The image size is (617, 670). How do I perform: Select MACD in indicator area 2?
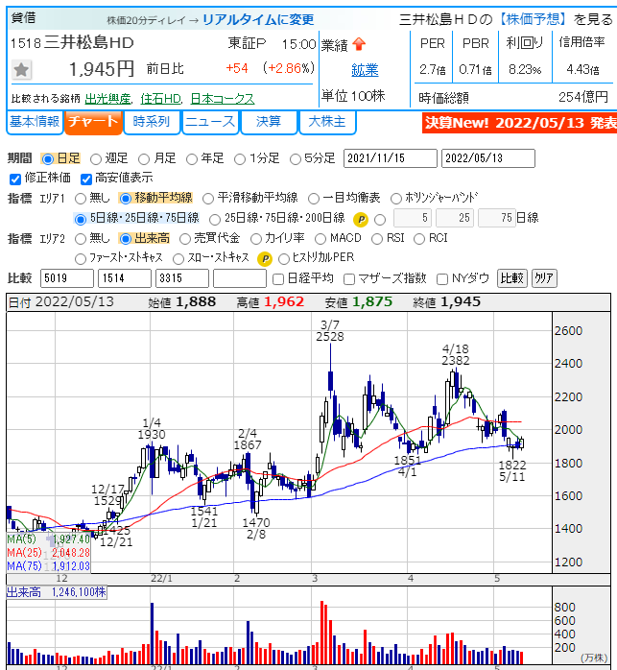318,238
